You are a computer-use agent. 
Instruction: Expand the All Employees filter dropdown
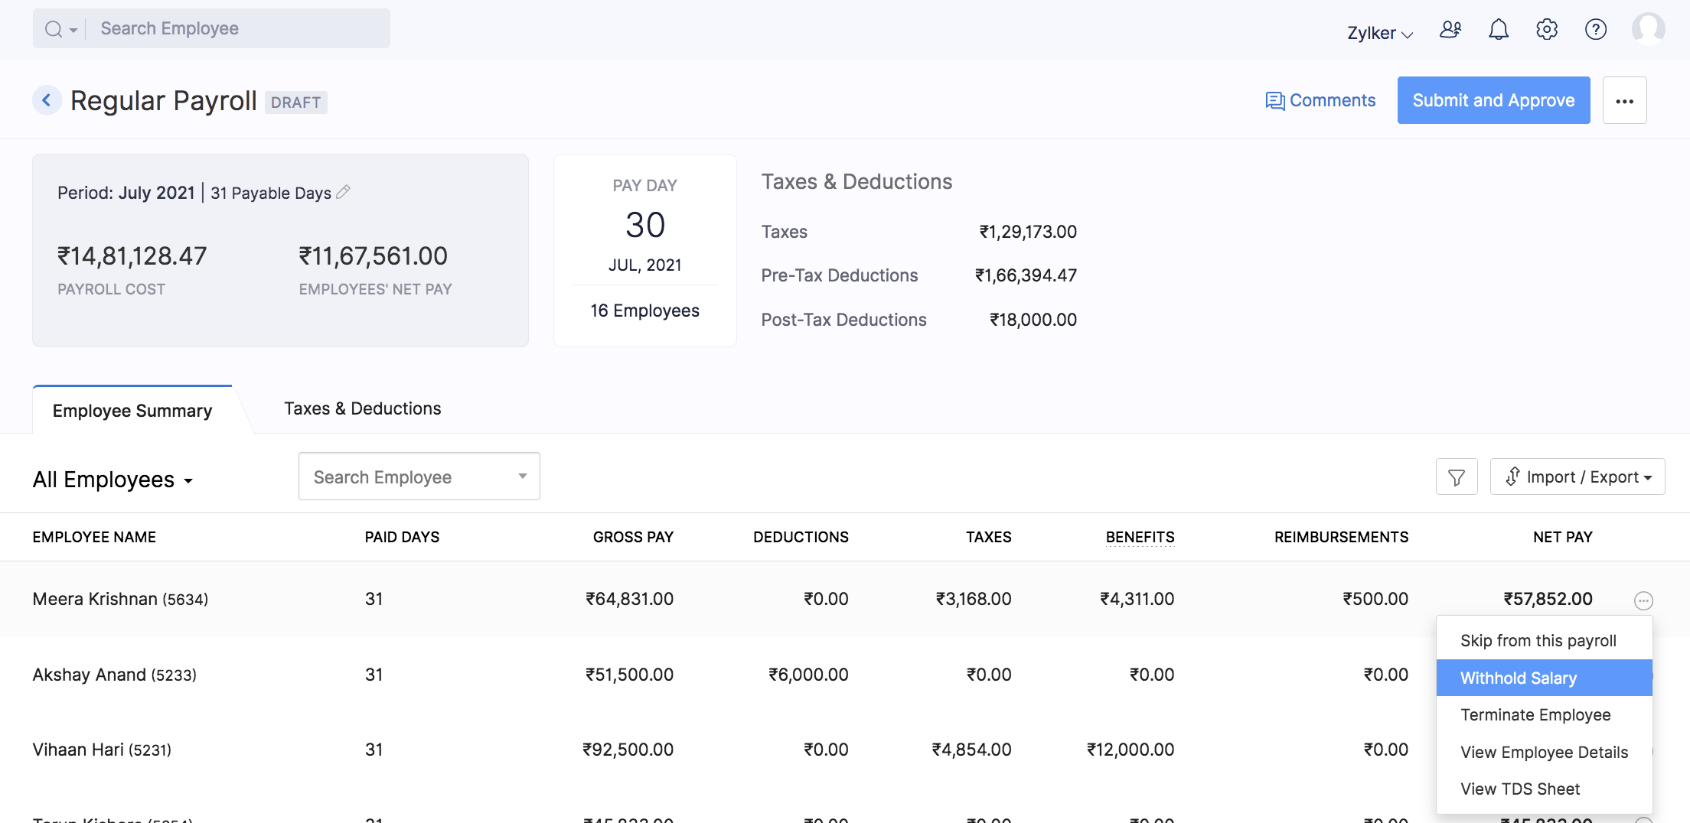(113, 480)
